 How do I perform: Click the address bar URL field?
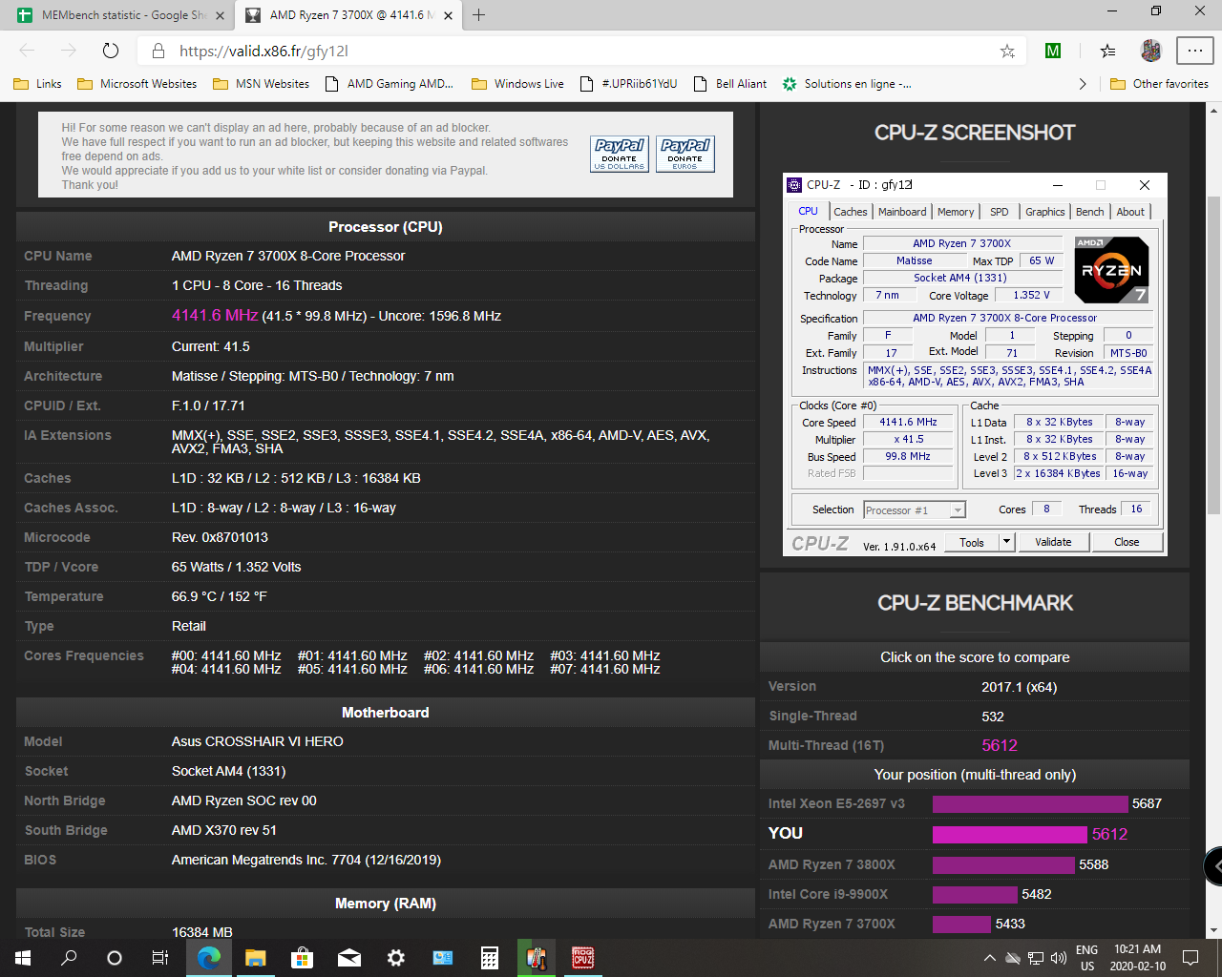tap(582, 51)
